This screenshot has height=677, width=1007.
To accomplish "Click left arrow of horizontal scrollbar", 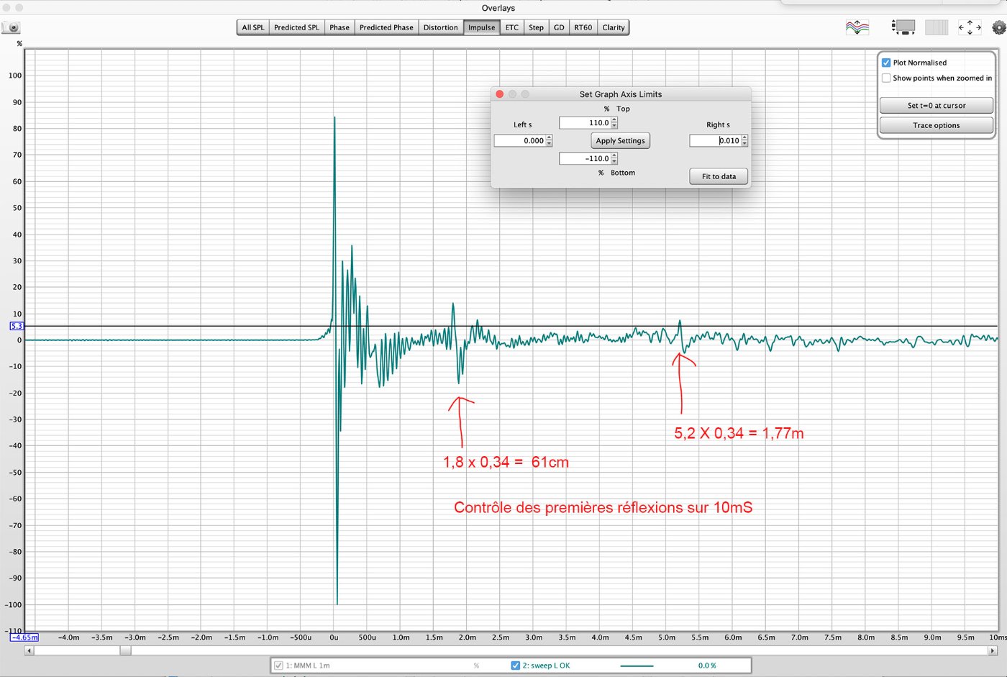I will (29, 650).
